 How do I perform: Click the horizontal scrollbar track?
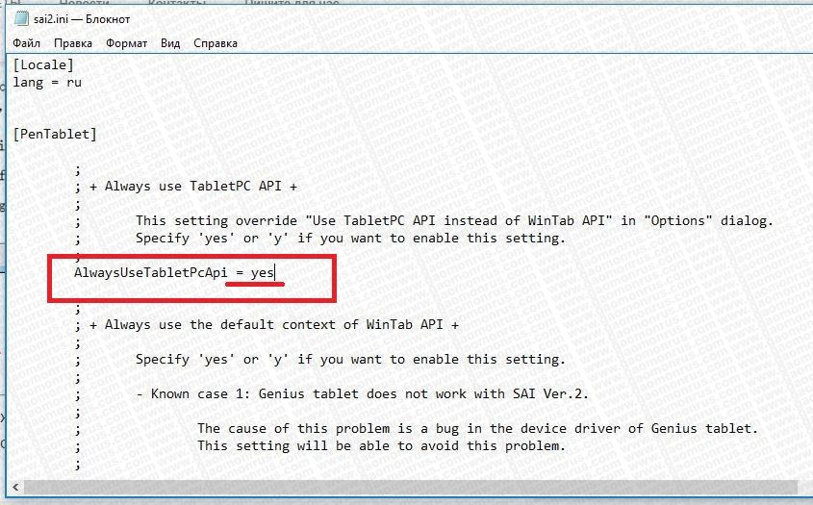(x=410, y=487)
